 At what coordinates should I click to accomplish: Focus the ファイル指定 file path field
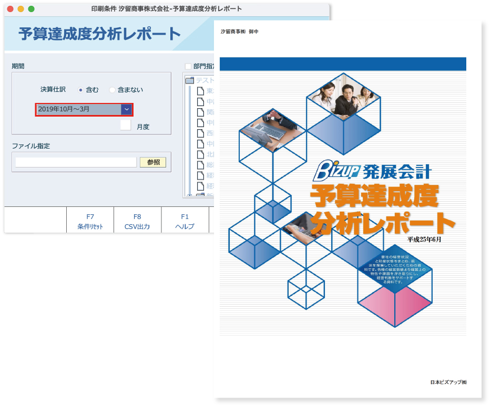tap(76, 162)
